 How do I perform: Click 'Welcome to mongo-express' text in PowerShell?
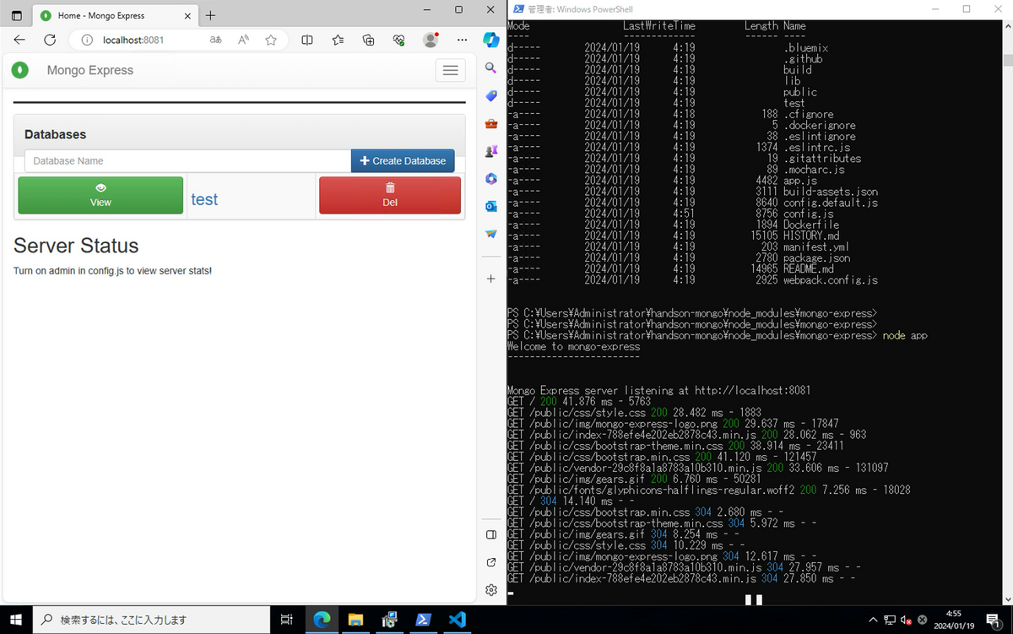[x=574, y=346]
